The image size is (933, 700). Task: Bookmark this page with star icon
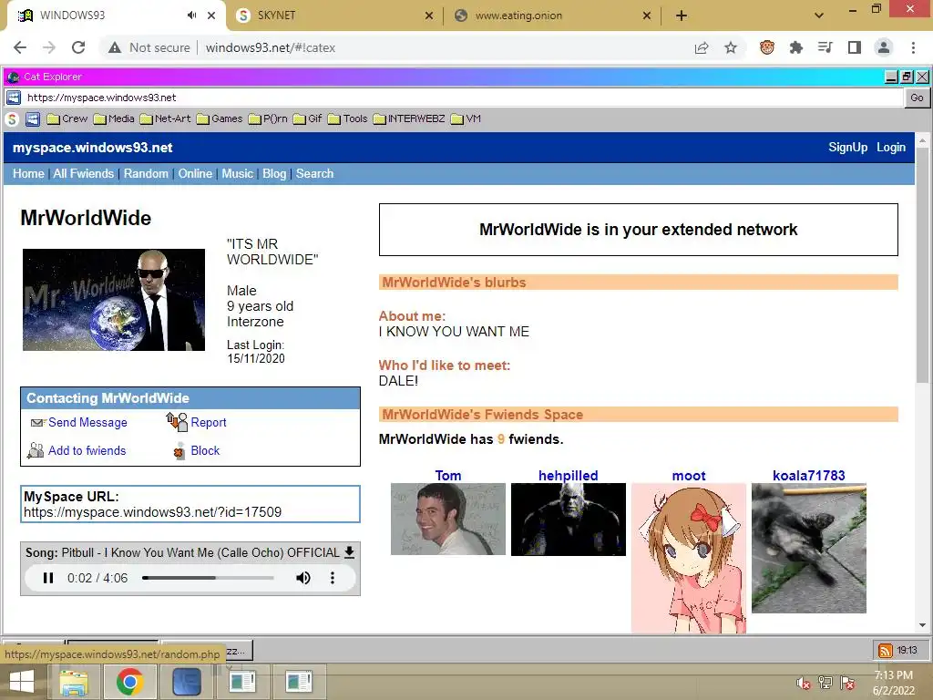click(x=731, y=47)
